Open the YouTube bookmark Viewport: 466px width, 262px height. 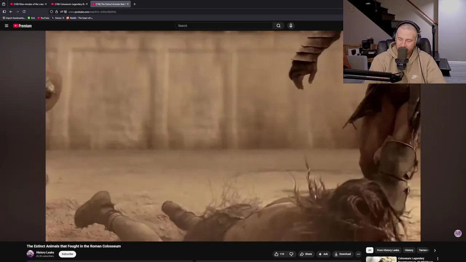click(x=43, y=18)
